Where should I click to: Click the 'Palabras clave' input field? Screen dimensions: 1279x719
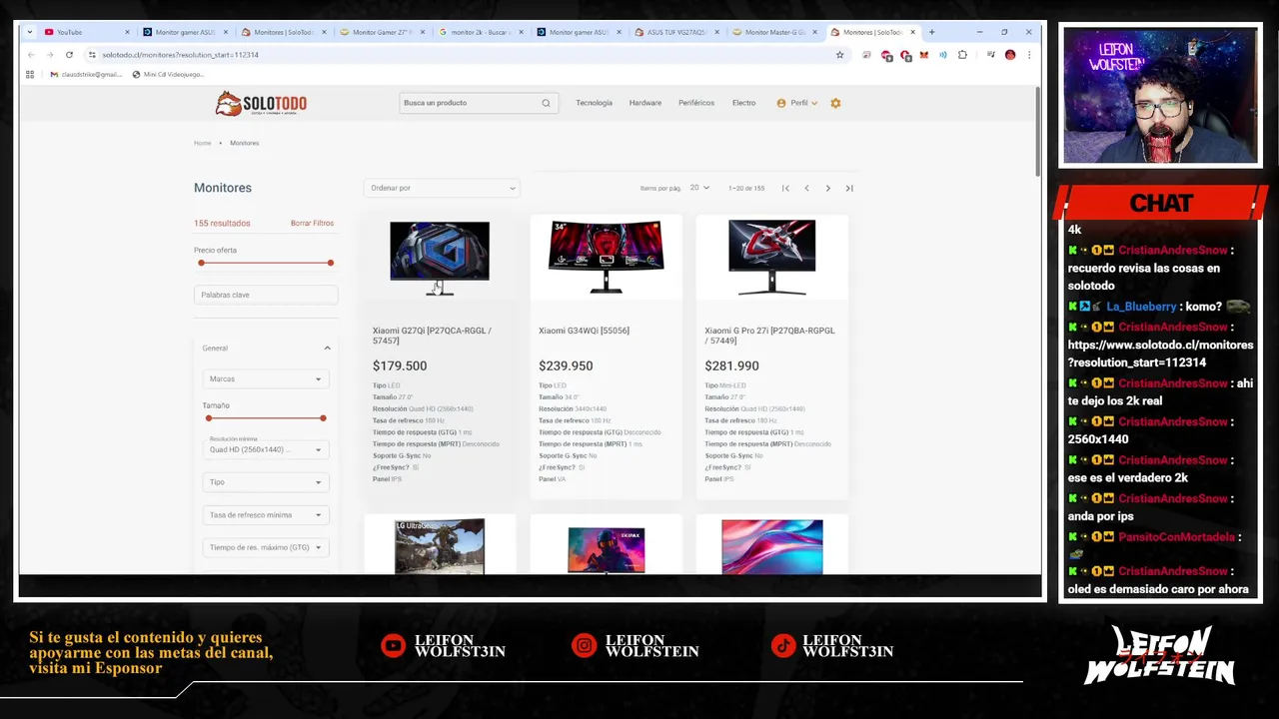(266, 295)
